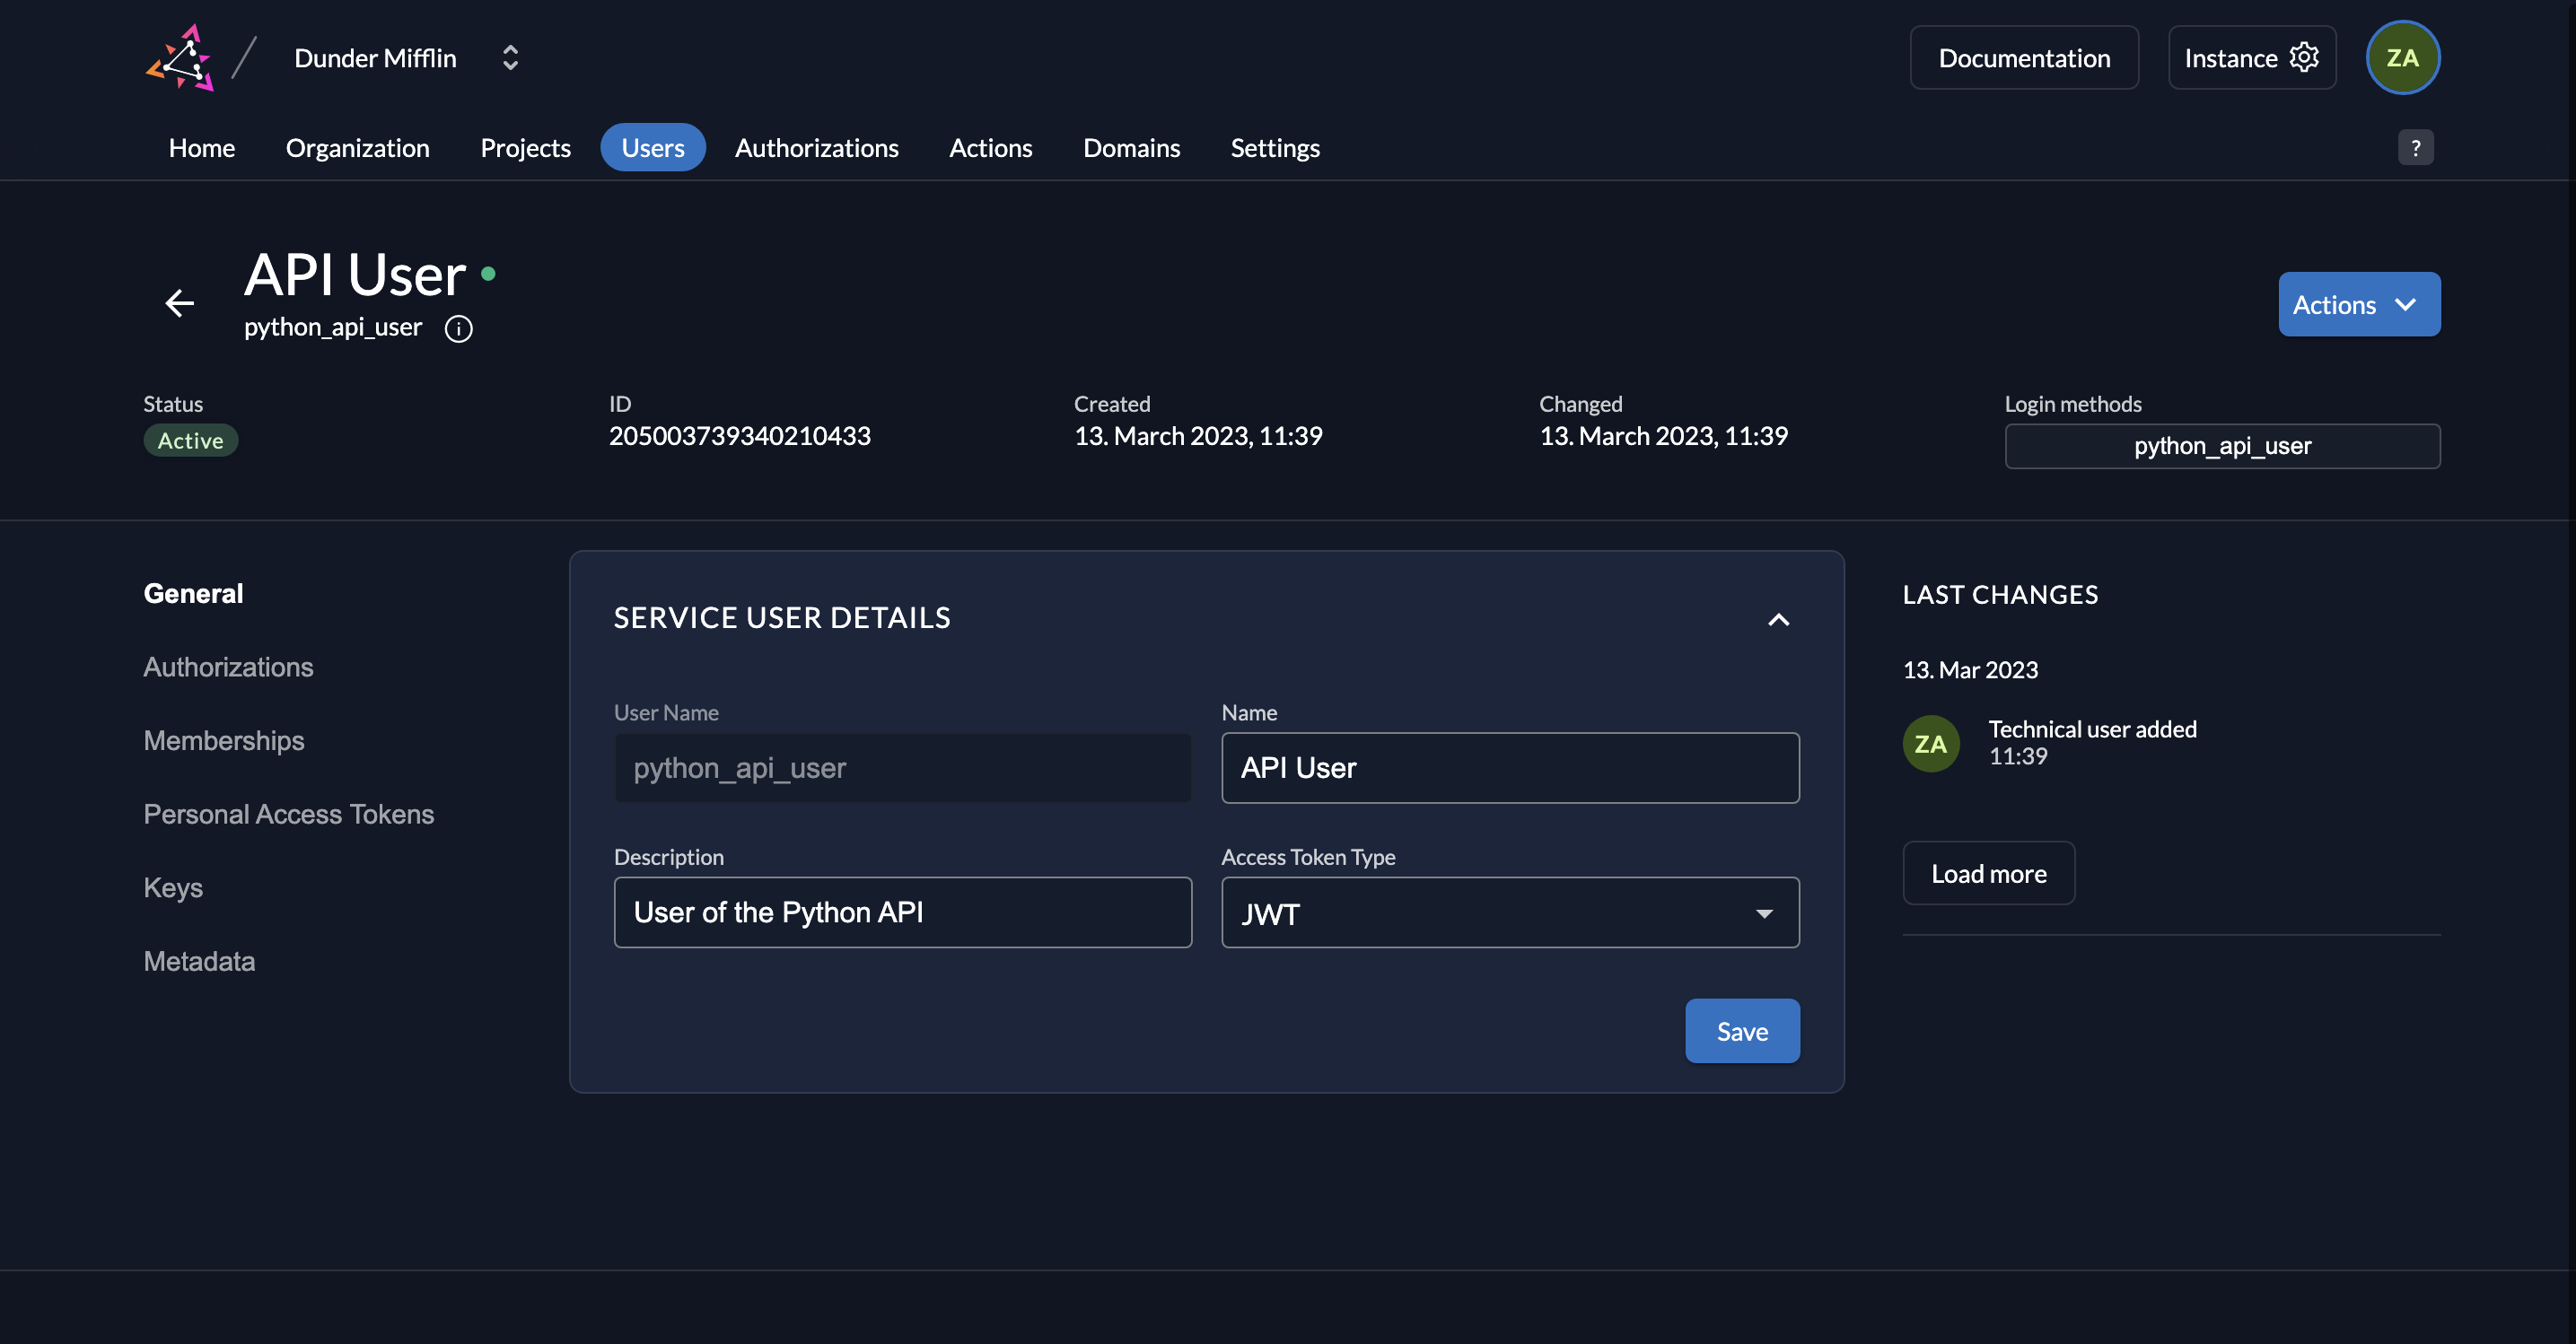Open the Documentation page
This screenshot has width=2576, height=1344.
(x=2023, y=57)
